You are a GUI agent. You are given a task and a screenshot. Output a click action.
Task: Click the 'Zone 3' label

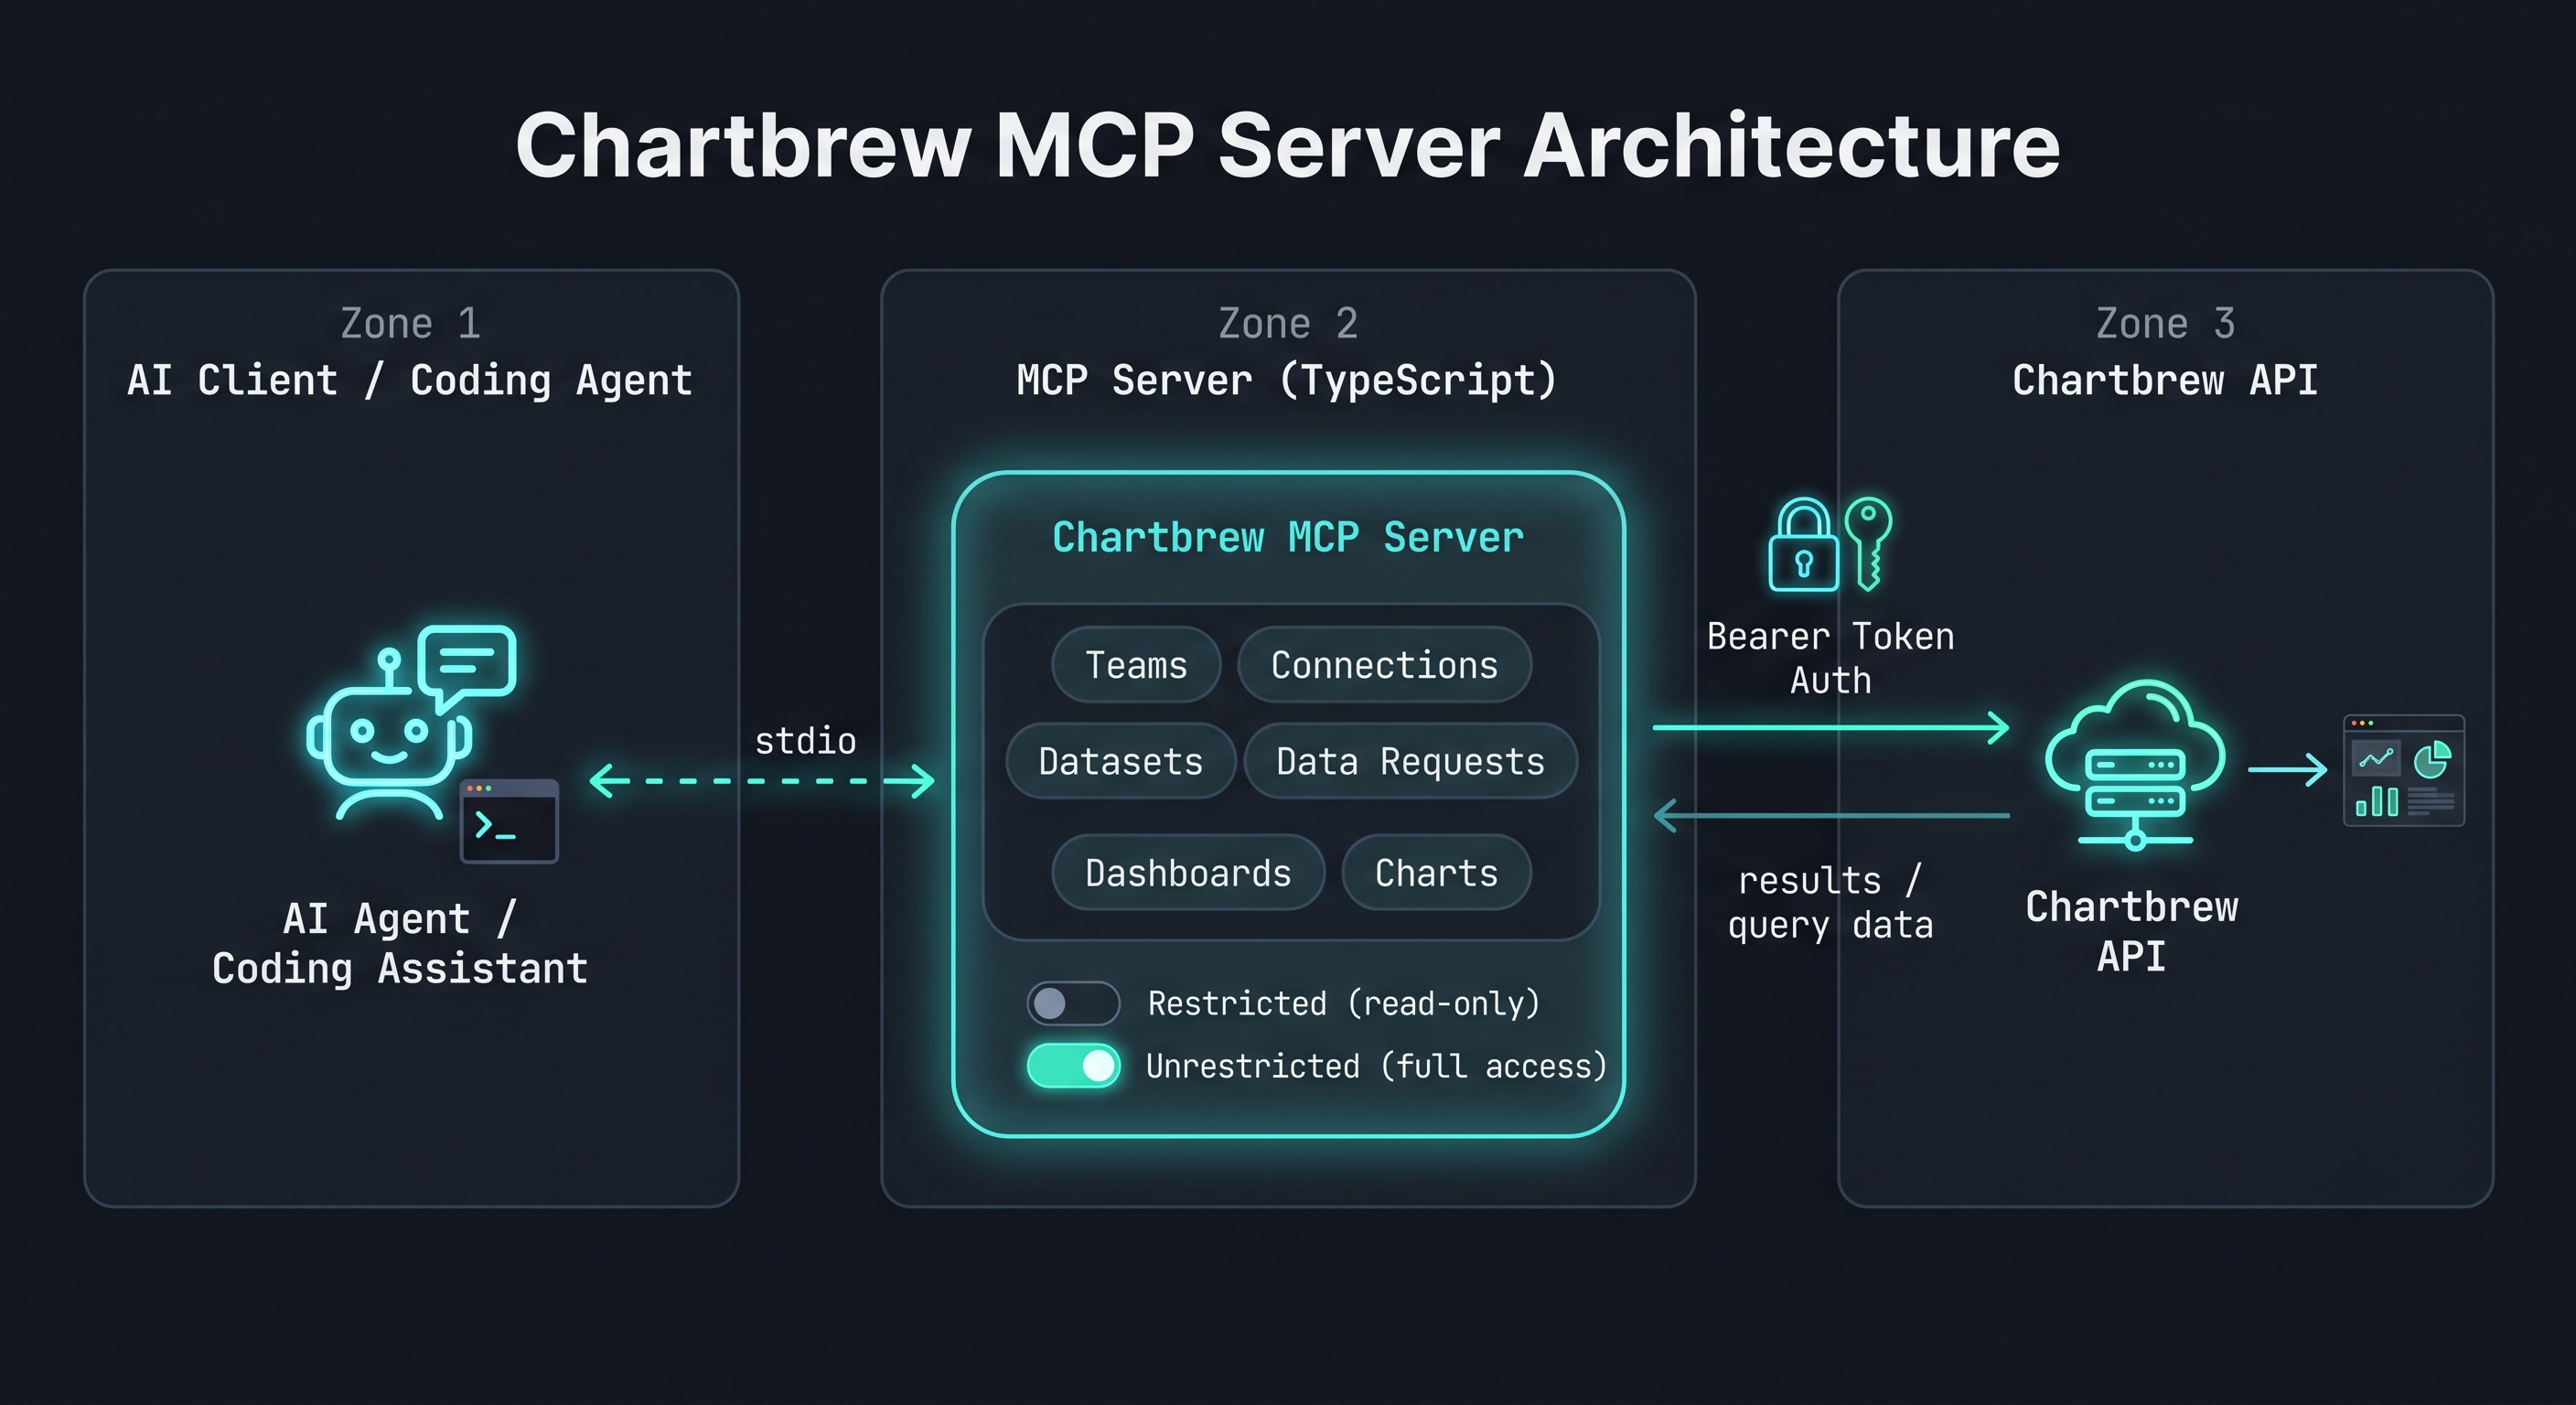pyautogui.click(x=2165, y=324)
